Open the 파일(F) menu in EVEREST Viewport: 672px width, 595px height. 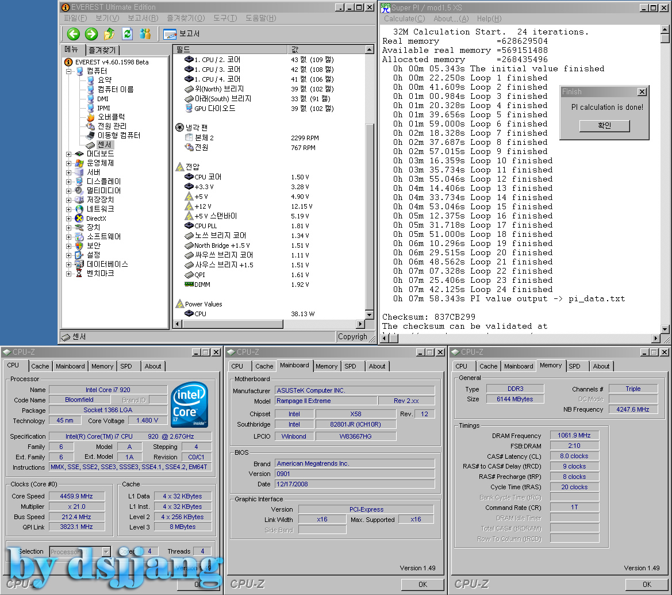click(75, 18)
